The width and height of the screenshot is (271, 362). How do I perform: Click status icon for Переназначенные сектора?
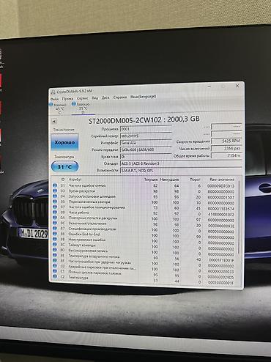click(x=55, y=202)
